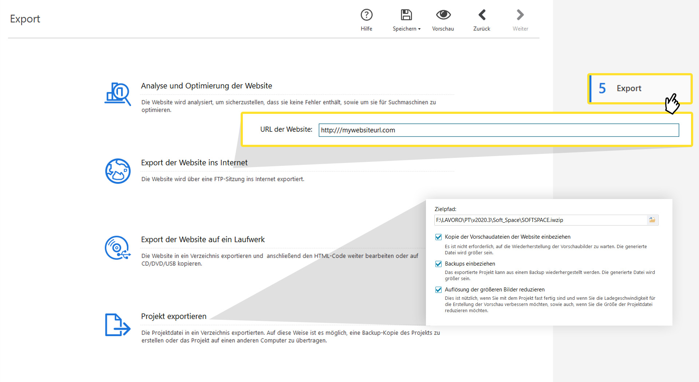Image resolution: width=699 pixels, height=382 pixels.
Task: Click 'Die Website wird über eine FTP-Sitzung' description
Action: 223,179
